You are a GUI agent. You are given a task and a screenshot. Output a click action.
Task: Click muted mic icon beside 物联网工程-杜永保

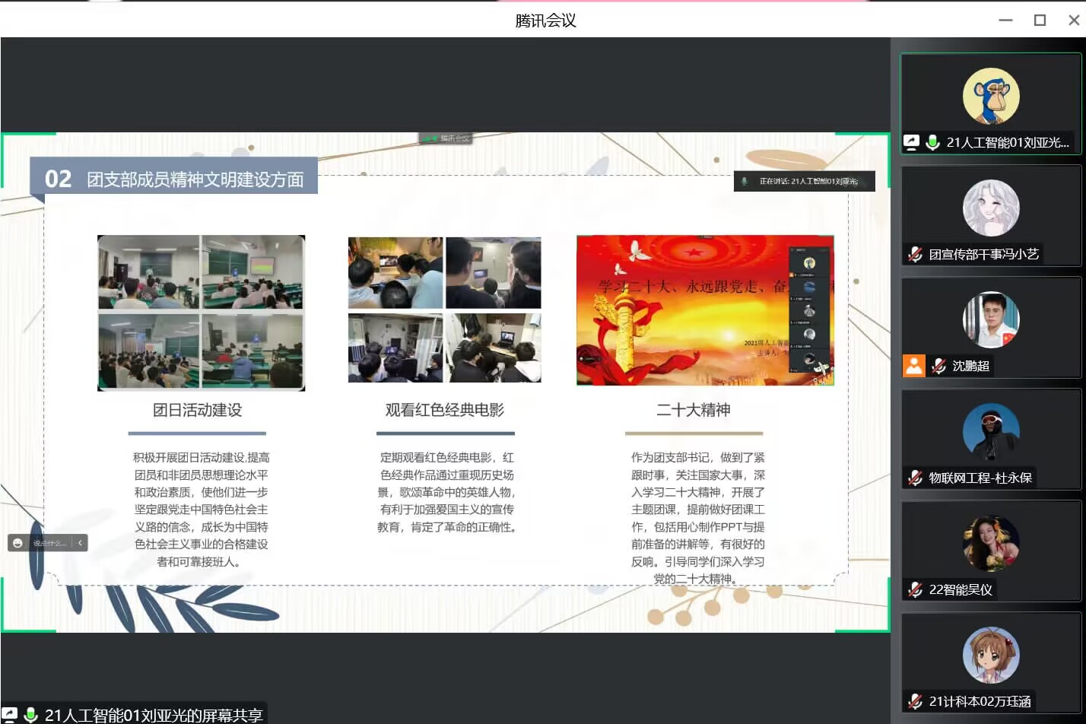click(x=916, y=478)
